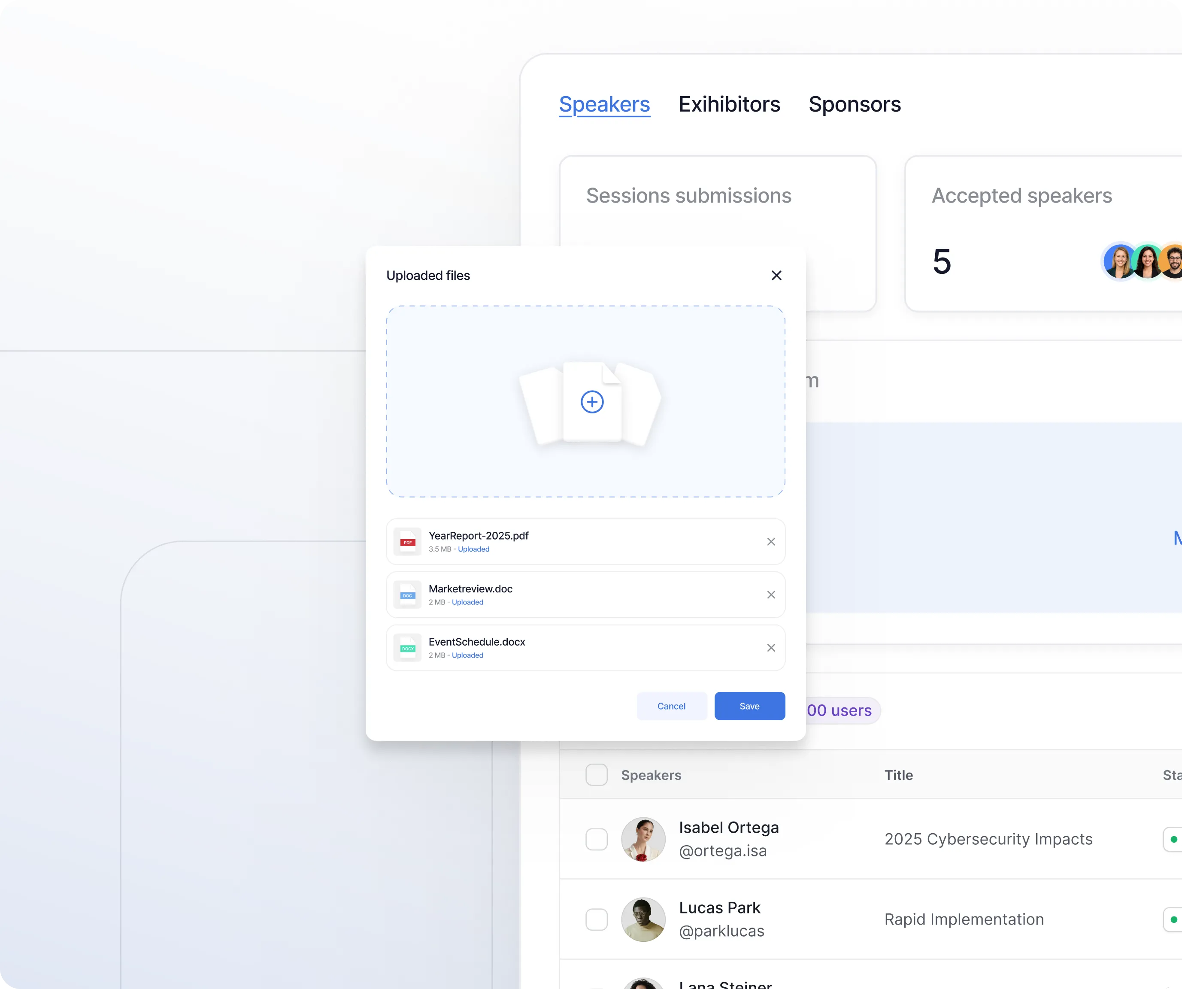
Task: Check the Lucas Park row checkbox
Action: click(596, 919)
